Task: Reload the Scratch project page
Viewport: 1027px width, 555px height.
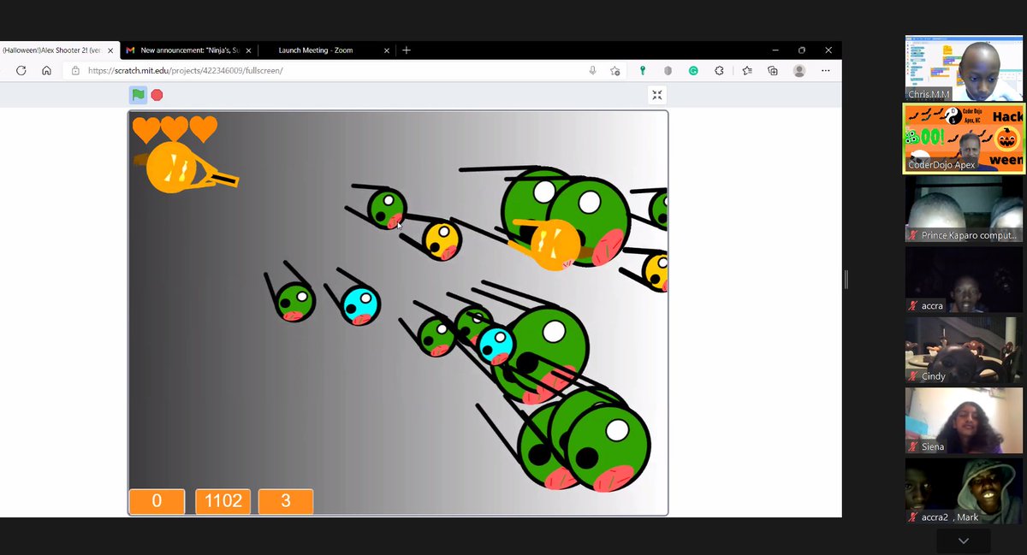Action: 21,71
